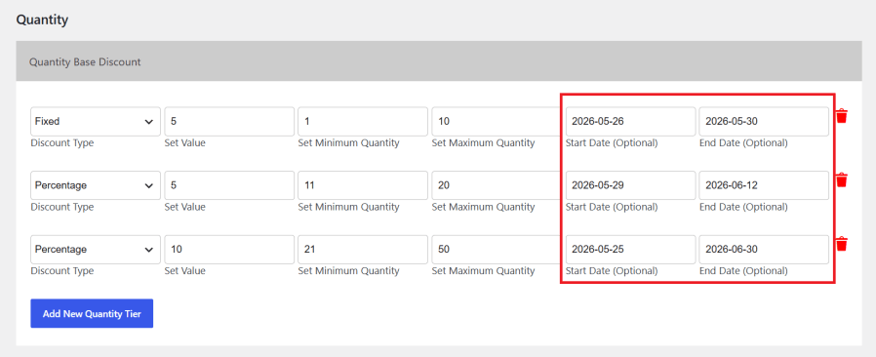The image size is (876, 357).
Task: Click the Quantity section heading
Action: (42, 20)
